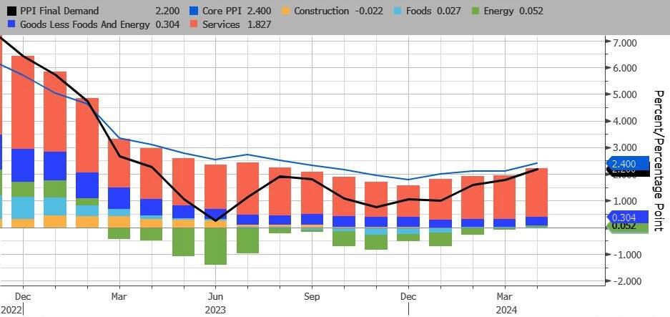Image resolution: width=670 pixels, height=317 pixels.
Task: Select the Foods legend label
Action: point(419,11)
